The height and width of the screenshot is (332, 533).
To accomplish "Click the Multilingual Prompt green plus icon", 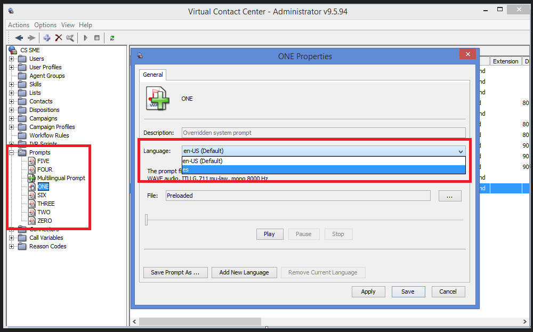I will 31,178.
